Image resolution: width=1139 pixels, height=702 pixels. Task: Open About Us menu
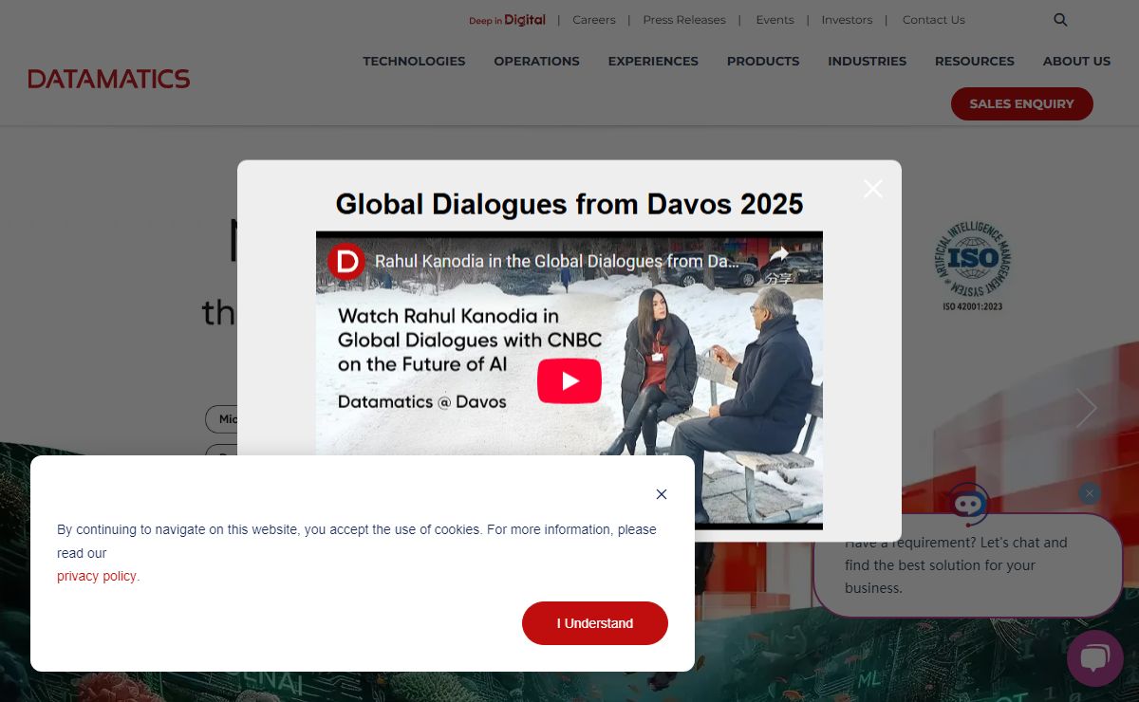click(x=1076, y=61)
